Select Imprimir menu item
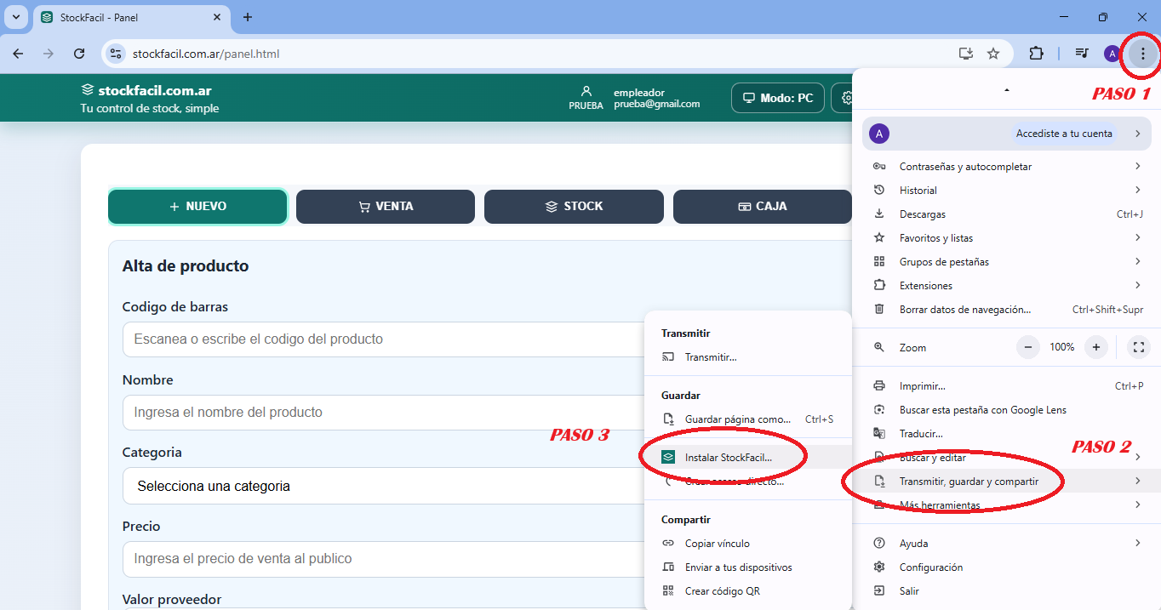Viewport: 1161px width, 610px height. click(1007, 386)
